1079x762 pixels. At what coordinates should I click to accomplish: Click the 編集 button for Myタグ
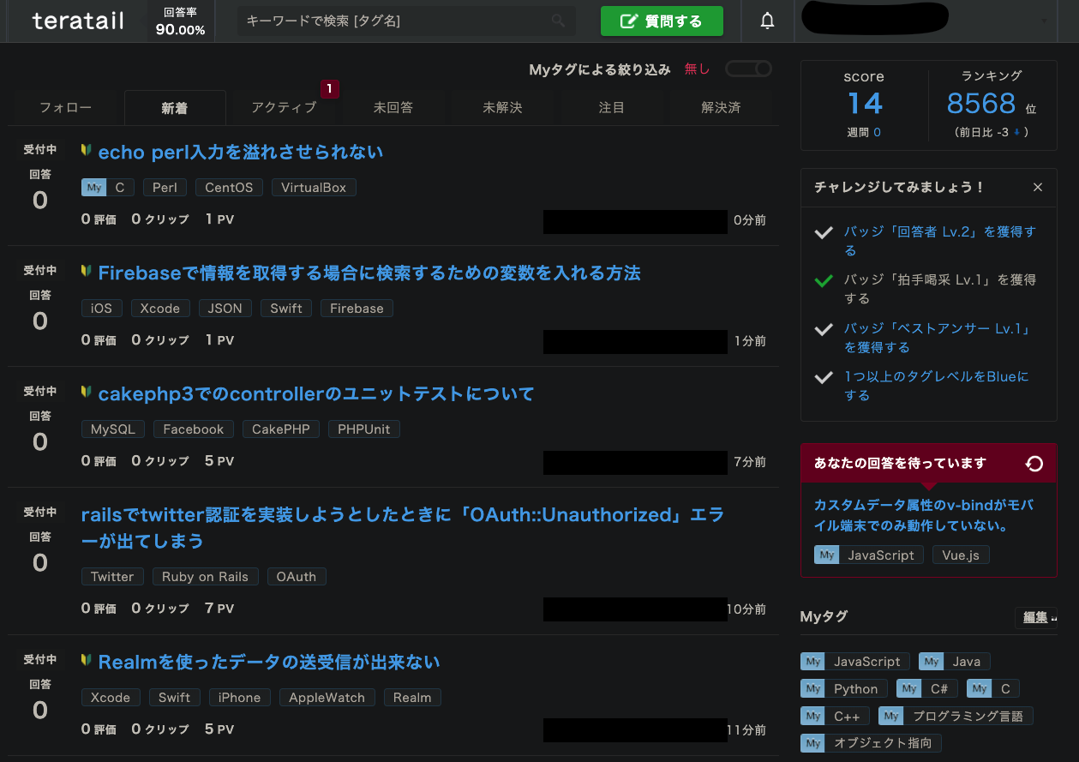1036,617
